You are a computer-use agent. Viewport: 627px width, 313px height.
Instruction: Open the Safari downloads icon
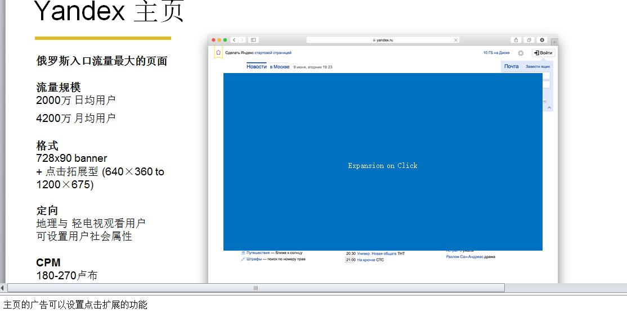pyautogui.click(x=542, y=40)
